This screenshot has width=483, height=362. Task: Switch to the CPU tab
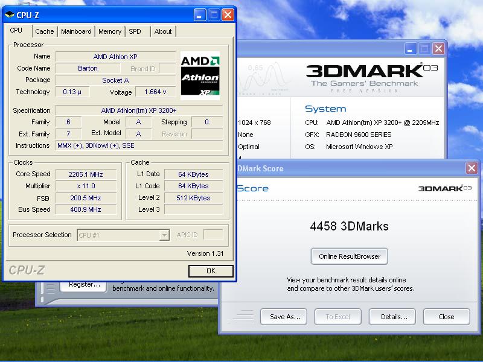click(16, 31)
